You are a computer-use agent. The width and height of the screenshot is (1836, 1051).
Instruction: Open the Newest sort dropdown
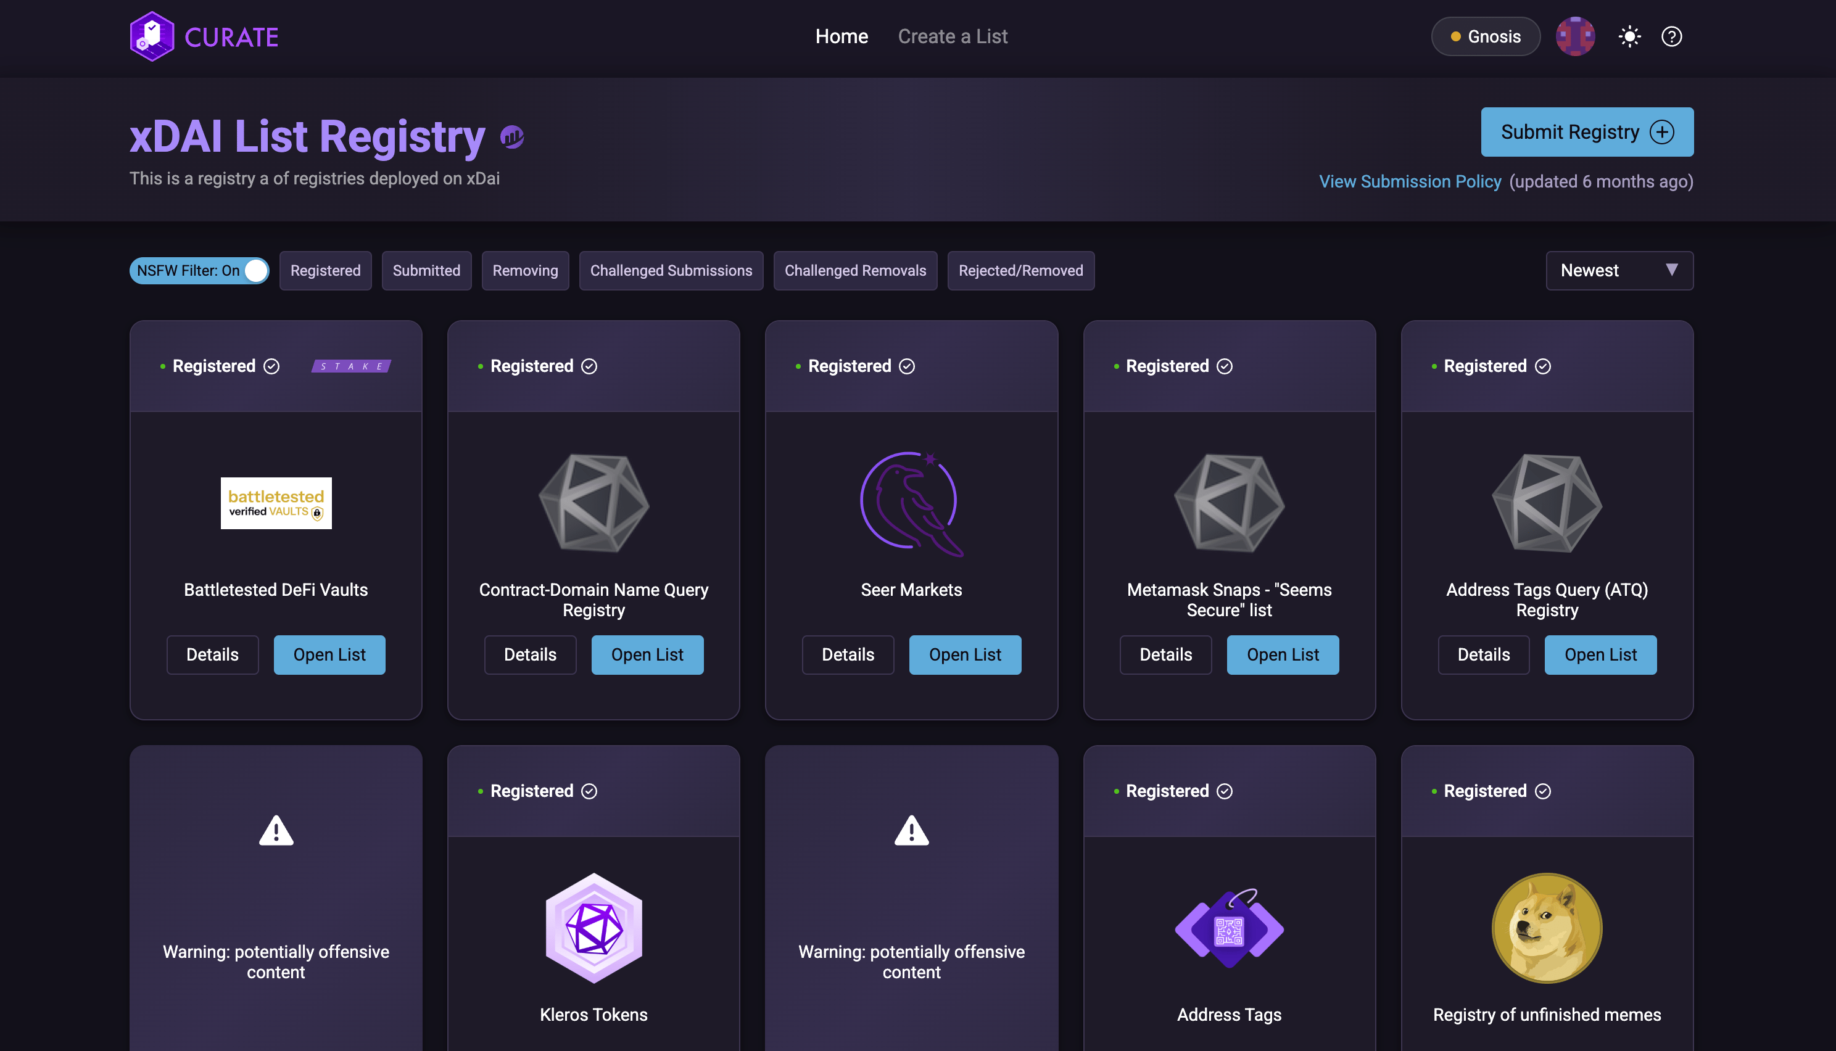click(1619, 271)
